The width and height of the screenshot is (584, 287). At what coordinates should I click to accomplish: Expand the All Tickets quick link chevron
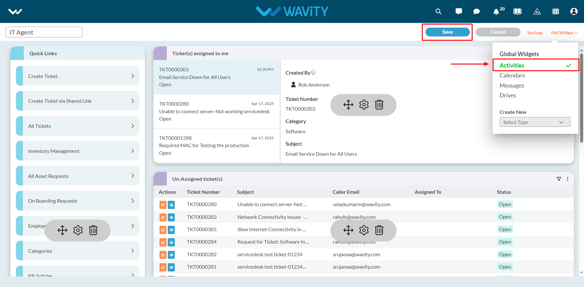tap(133, 126)
